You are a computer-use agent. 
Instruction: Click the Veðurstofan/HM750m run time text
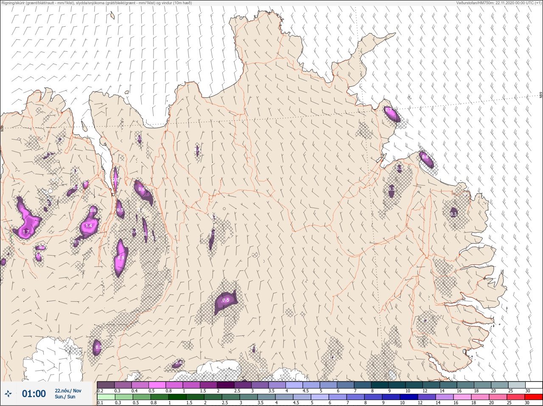[x=499, y=3]
